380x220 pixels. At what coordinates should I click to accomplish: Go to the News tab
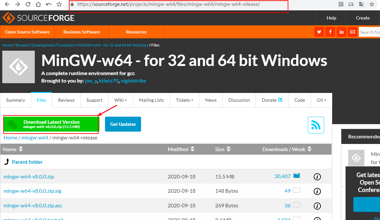[x=211, y=100]
